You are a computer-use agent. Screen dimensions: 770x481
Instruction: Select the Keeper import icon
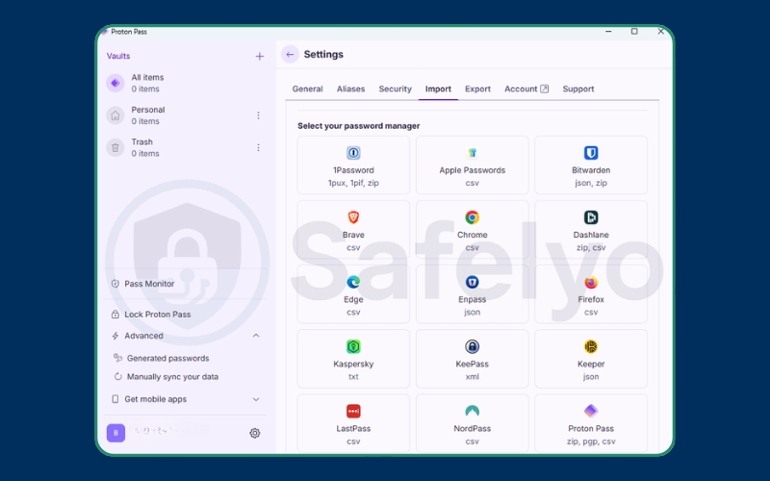(591, 346)
